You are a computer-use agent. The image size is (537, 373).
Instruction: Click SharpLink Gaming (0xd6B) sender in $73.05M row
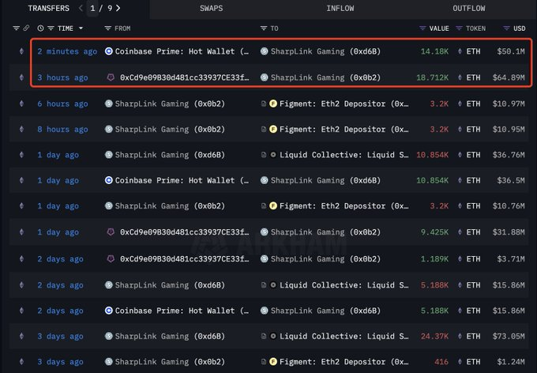click(170, 337)
